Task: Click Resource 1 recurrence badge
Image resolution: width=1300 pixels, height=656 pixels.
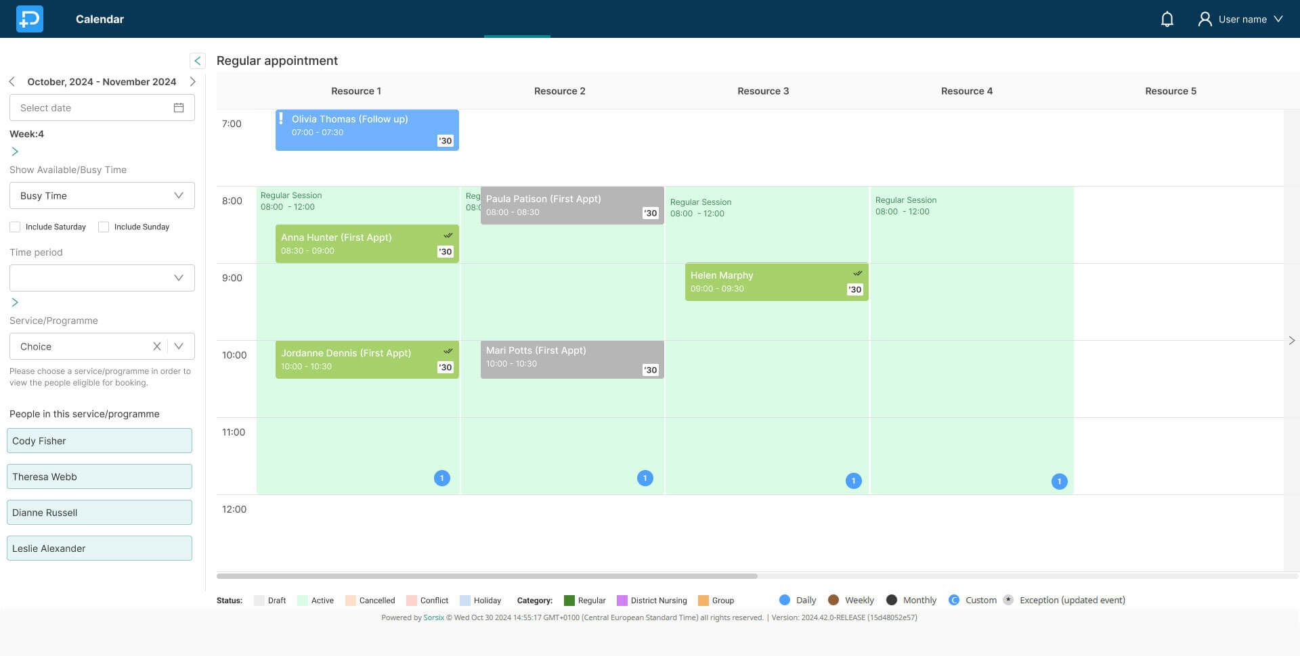Action: coord(441,478)
